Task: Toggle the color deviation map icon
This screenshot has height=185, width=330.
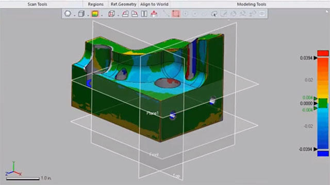Action: [95, 14]
